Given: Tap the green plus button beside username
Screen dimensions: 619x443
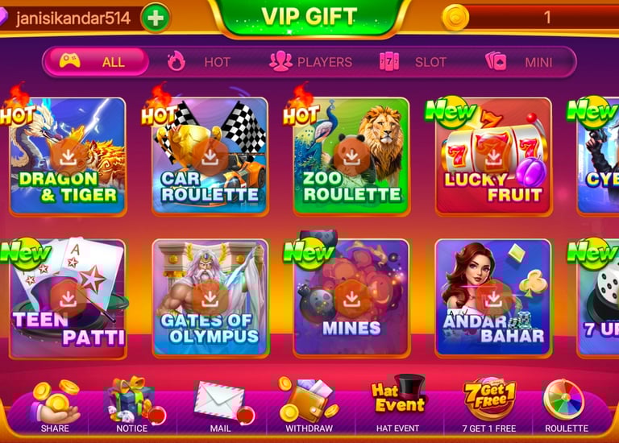Looking at the screenshot, I should pyautogui.click(x=156, y=18).
